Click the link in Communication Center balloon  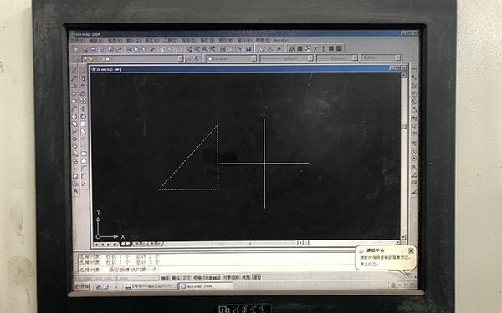tap(370, 264)
